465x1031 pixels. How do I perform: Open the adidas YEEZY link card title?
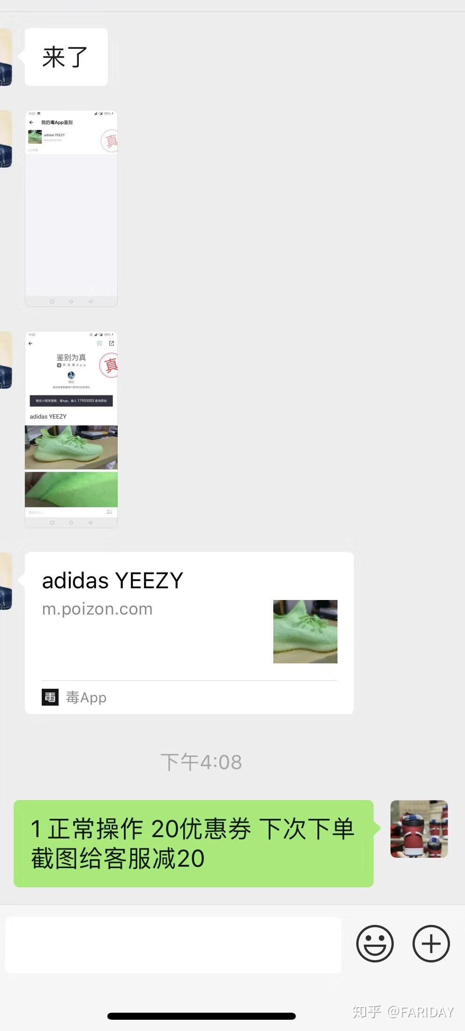click(x=112, y=580)
